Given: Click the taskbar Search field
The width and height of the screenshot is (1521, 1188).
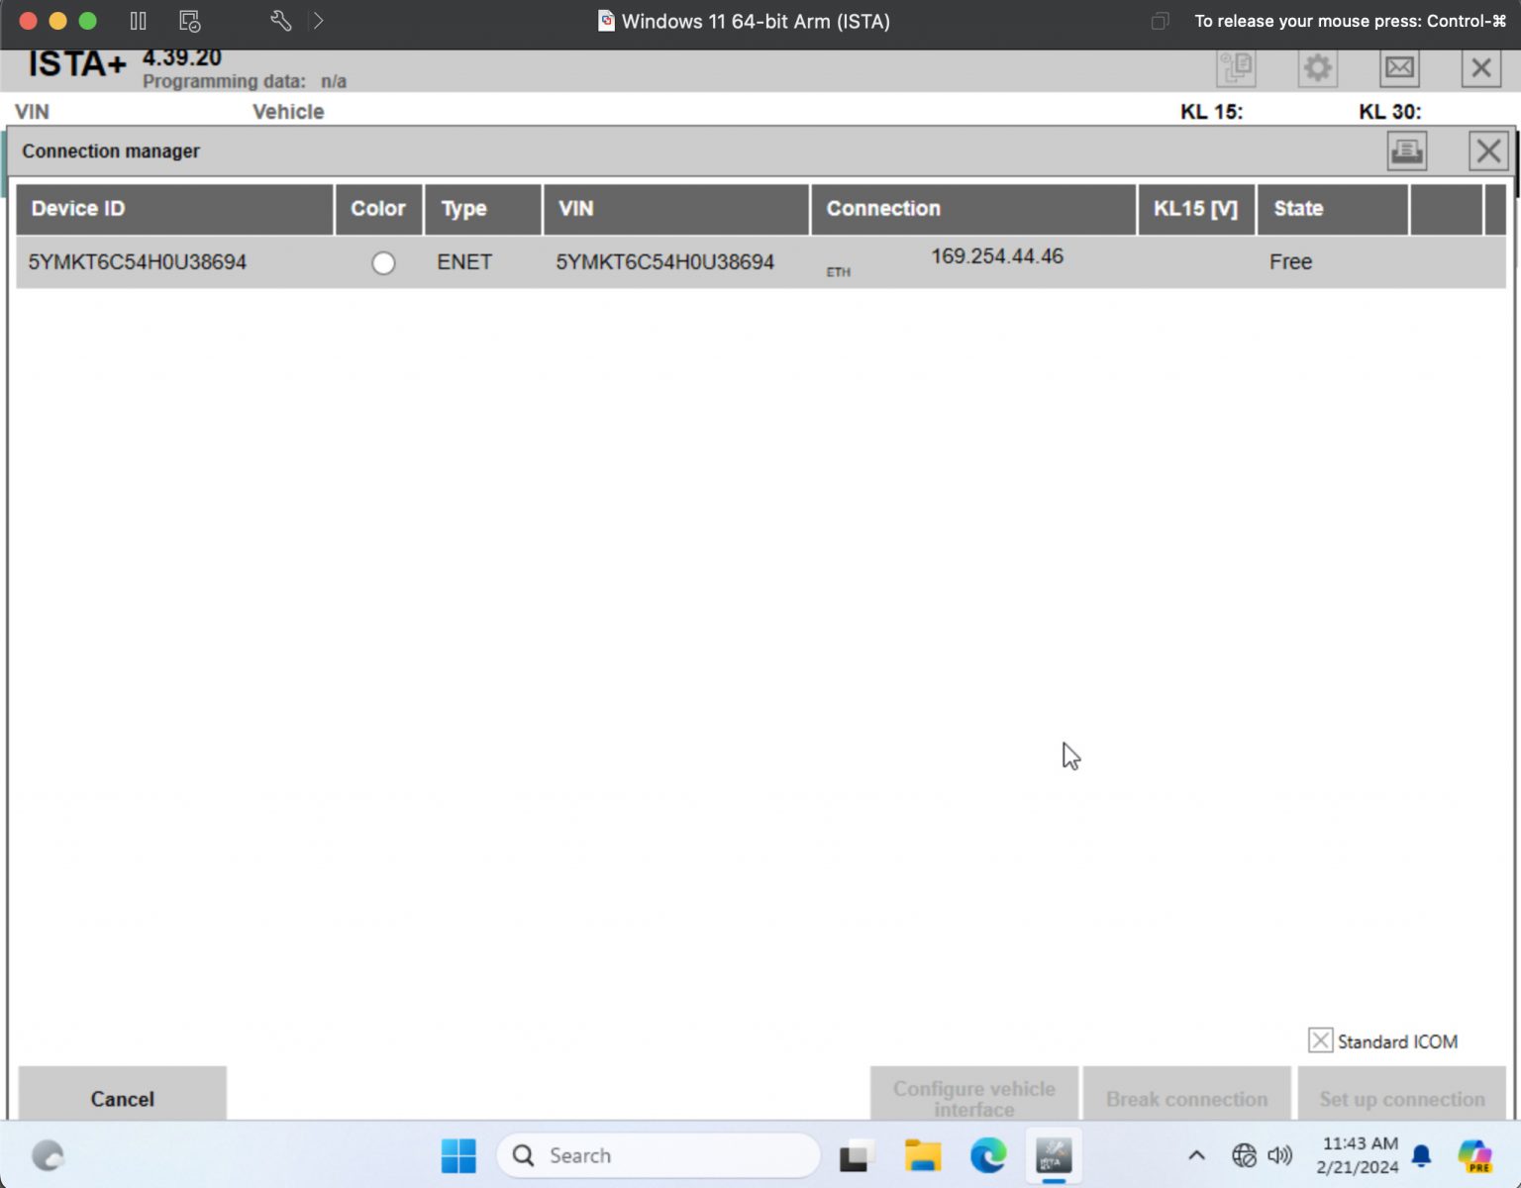Looking at the screenshot, I should tap(658, 1155).
